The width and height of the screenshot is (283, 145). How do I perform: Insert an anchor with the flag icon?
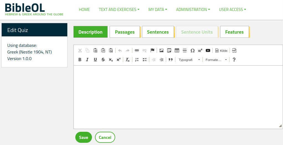152,50
